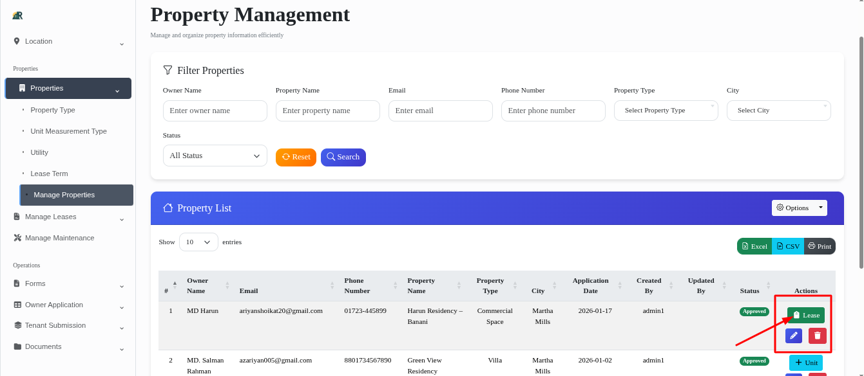864x376 pixels.
Task: Open Documents via its sidebar icon
Action: point(17,348)
